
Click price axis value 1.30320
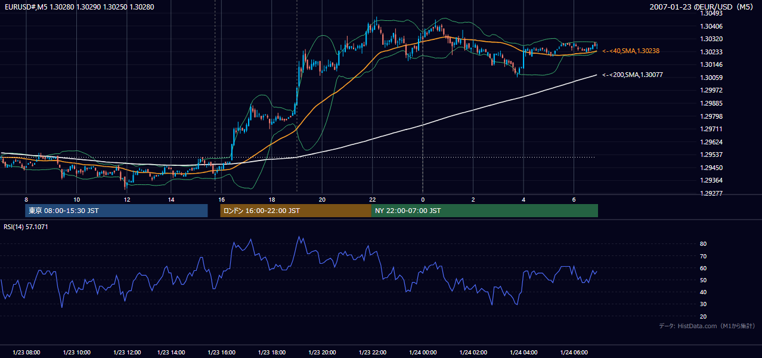pyautogui.click(x=711, y=39)
